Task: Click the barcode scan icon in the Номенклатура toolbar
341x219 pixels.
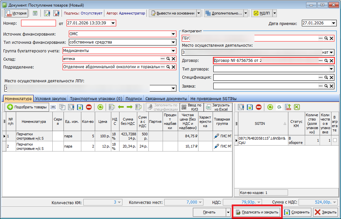Action: click(53, 107)
